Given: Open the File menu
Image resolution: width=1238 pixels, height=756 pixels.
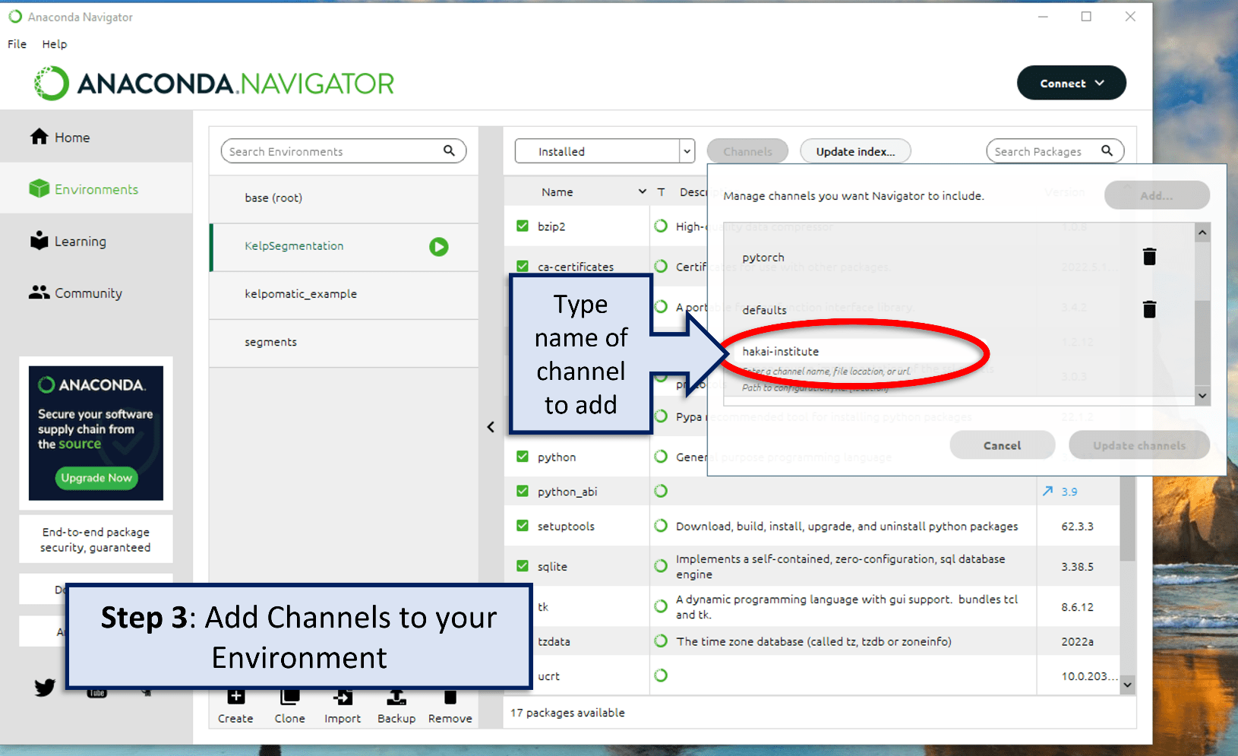Looking at the screenshot, I should [17, 44].
